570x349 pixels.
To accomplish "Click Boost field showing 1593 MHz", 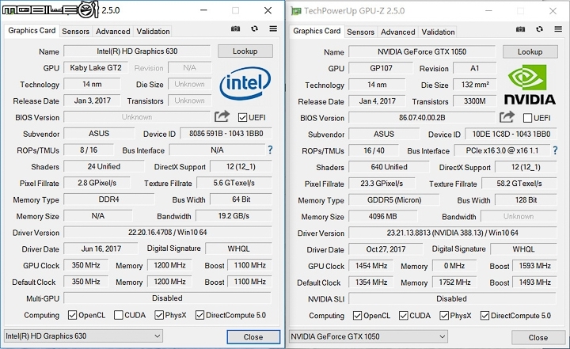I will (x=534, y=266).
